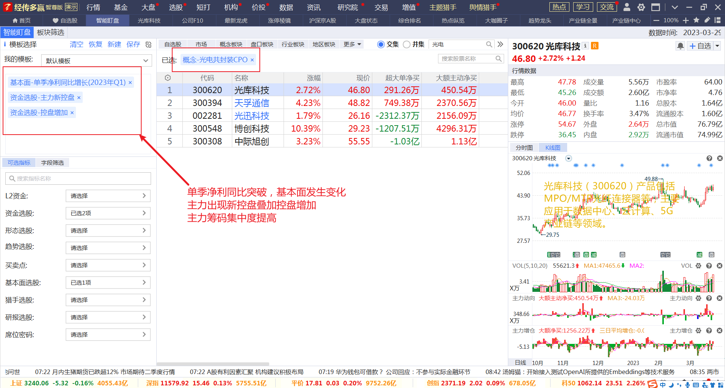The width and height of the screenshot is (725, 388).
Task: Open the settings gear in title bar
Action: pyautogui.click(x=641, y=7)
